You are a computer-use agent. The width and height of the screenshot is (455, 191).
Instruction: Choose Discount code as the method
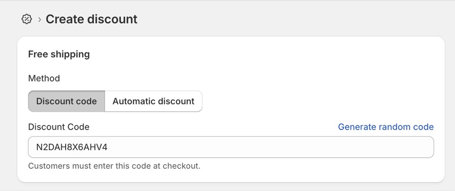66,101
